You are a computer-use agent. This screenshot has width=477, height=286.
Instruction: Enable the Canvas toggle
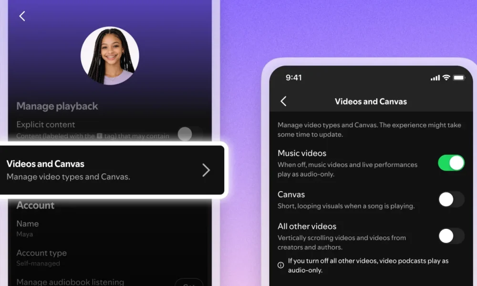(451, 199)
